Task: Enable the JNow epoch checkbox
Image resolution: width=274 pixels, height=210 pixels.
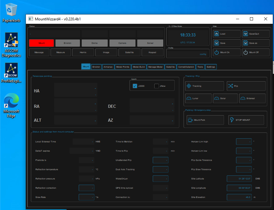Action: 156,86
